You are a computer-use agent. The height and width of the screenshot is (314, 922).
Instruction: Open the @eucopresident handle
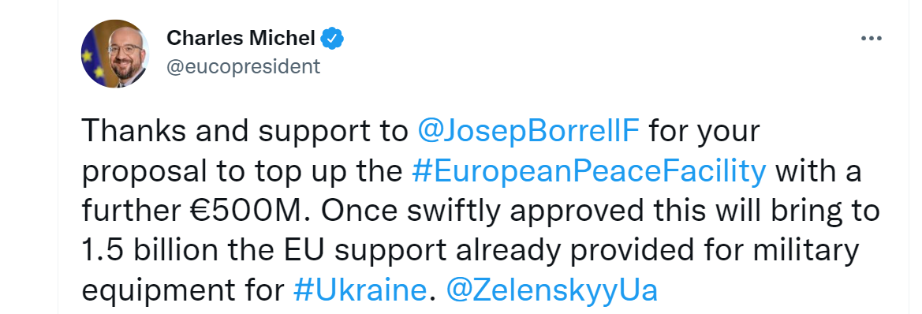pyautogui.click(x=244, y=66)
